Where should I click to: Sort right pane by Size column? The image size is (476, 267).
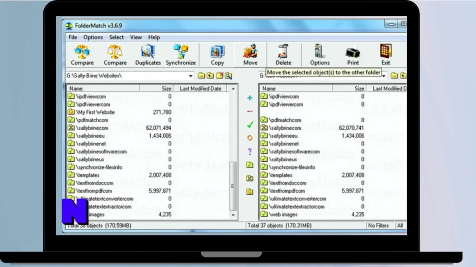click(x=349, y=89)
